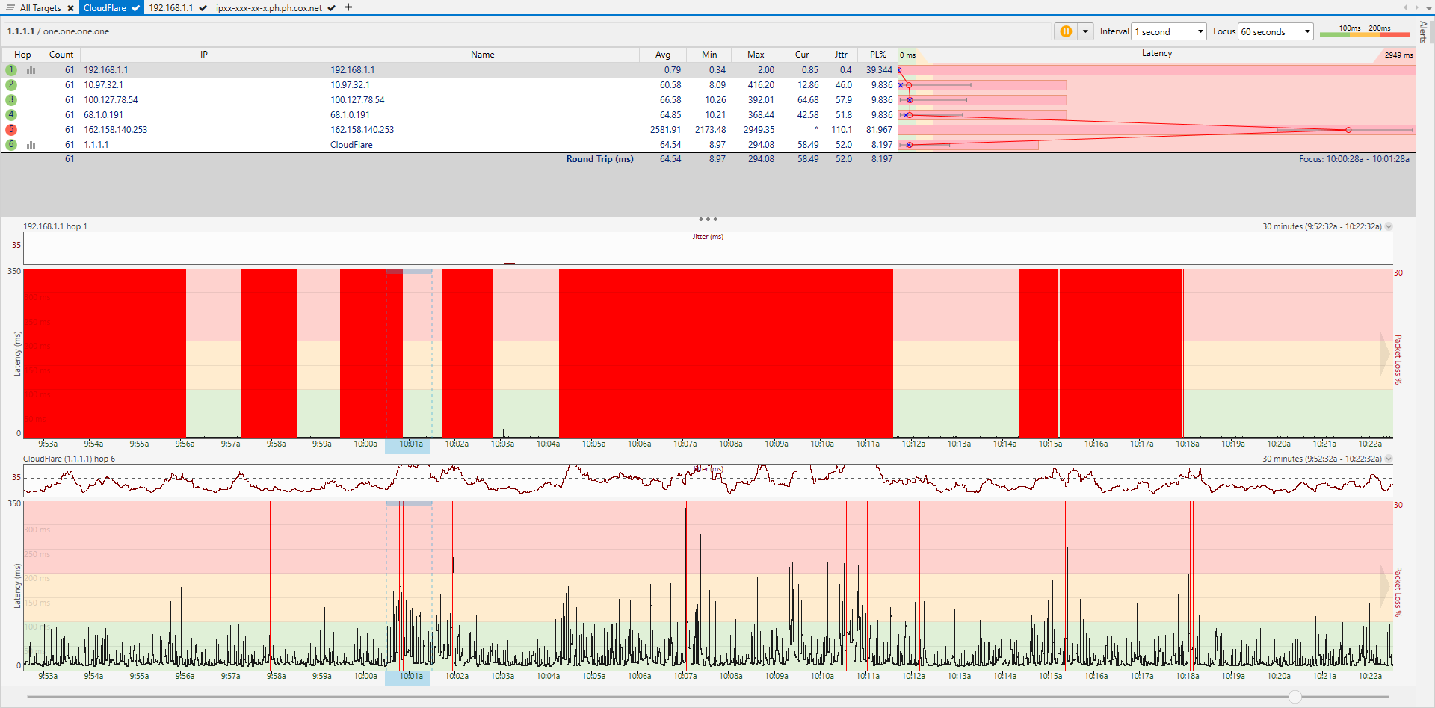Select IP cell 100.127.78.54
Viewport: 1435px width, 708px height.
pyautogui.click(x=111, y=100)
